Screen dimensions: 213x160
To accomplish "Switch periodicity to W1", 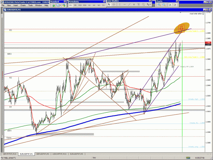I will point(99,5).
